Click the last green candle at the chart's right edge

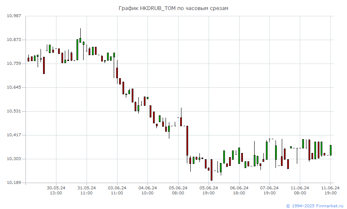[331, 150]
